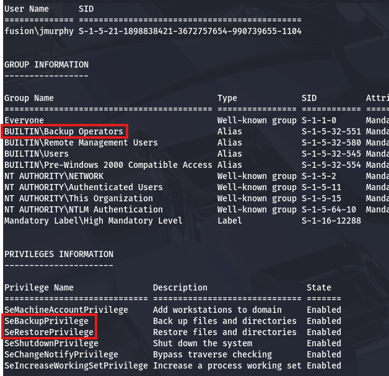Click the BUILTIN\Backup Operators group entry
This screenshot has height=376, width=389.
tap(64, 131)
